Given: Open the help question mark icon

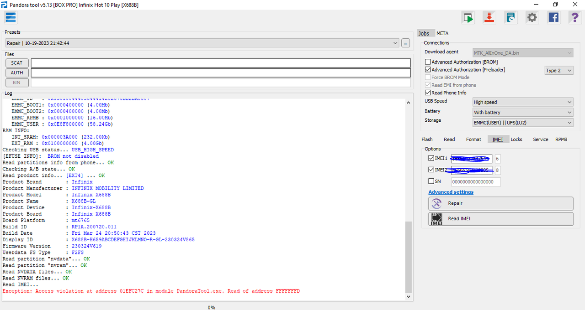Looking at the screenshot, I should pyautogui.click(x=574, y=18).
